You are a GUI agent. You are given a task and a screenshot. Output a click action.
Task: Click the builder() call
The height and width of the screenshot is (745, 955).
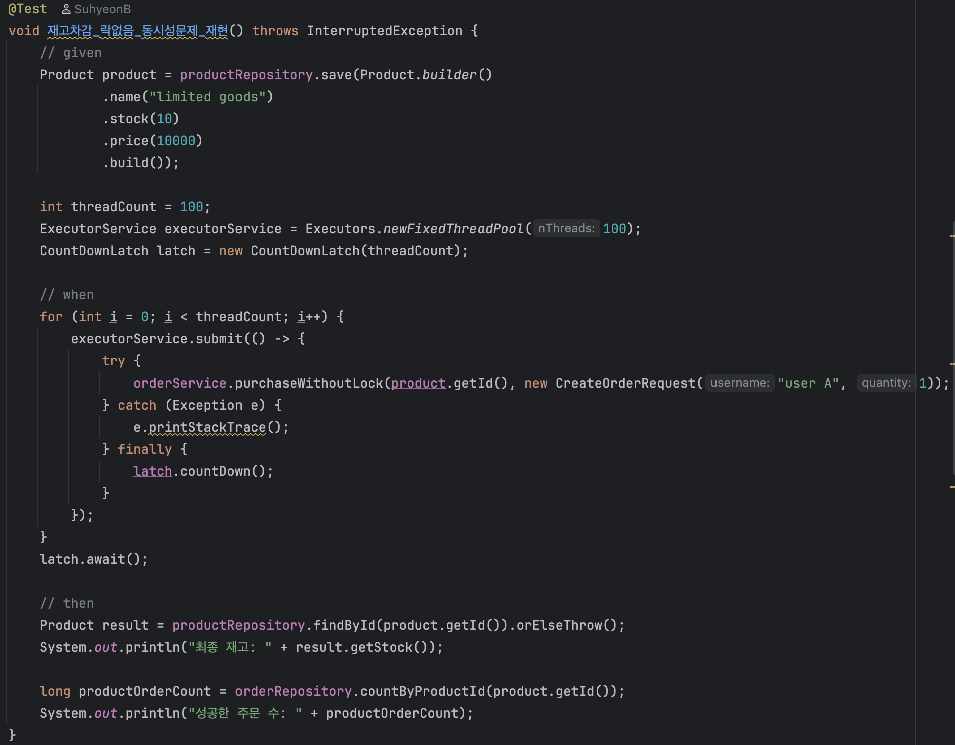457,75
